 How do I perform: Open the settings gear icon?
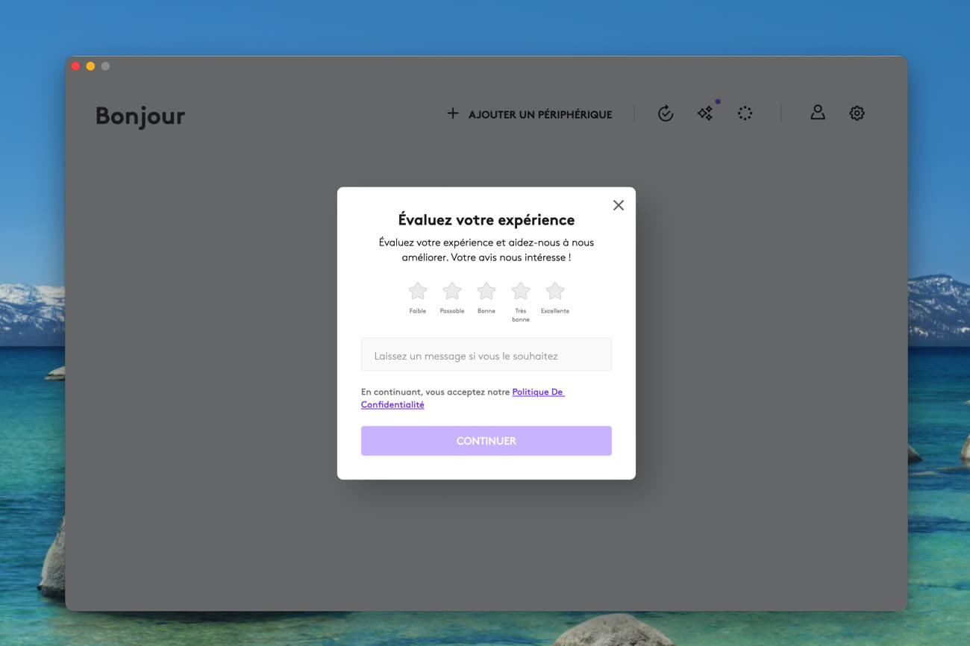[857, 113]
